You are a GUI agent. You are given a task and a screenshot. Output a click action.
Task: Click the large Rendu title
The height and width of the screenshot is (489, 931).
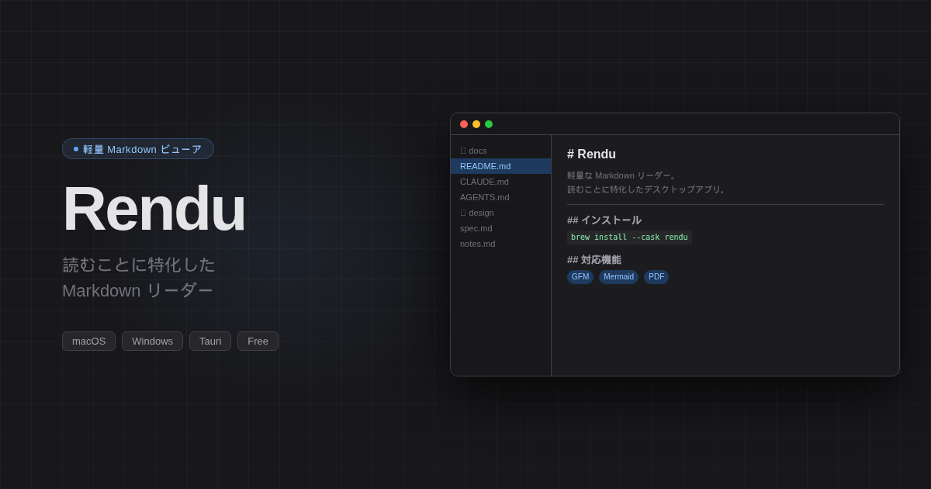(154, 209)
